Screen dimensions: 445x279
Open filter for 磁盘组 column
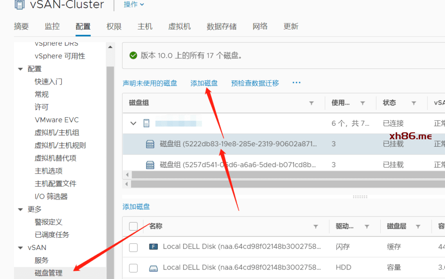311,103
